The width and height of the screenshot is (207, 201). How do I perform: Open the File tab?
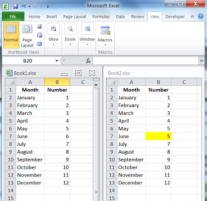point(13,17)
